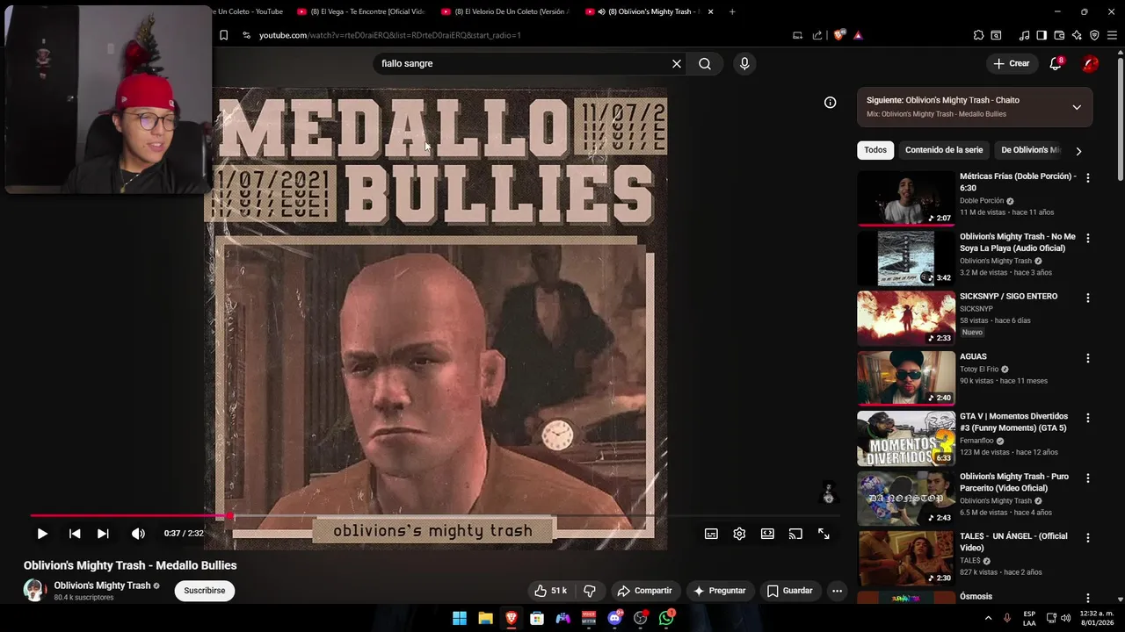The image size is (1125, 632).
Task: Bookmark this page icon
Action: tap(223, 35)
